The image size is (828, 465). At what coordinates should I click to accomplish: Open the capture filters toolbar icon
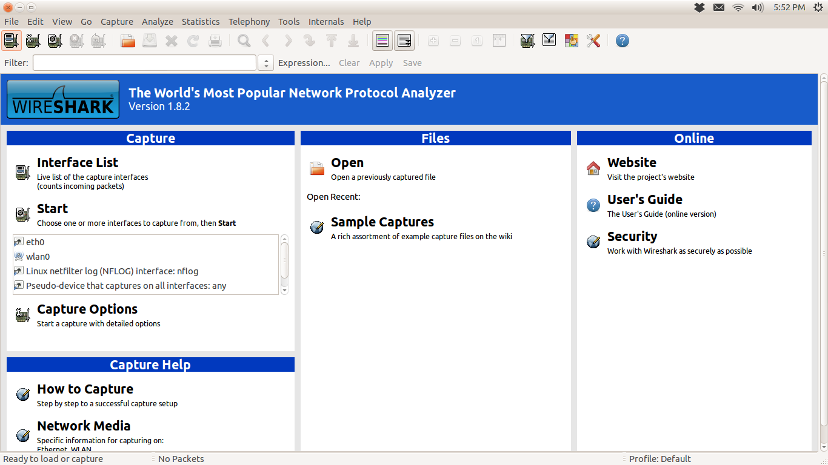tap(527, 41)
